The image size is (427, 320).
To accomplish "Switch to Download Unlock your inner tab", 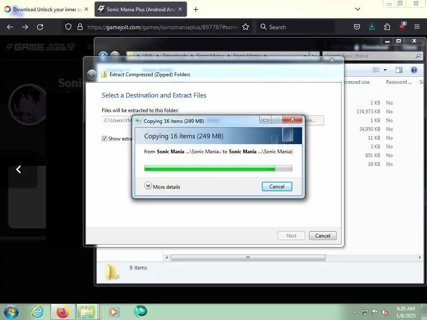I will tap(46, 10).
